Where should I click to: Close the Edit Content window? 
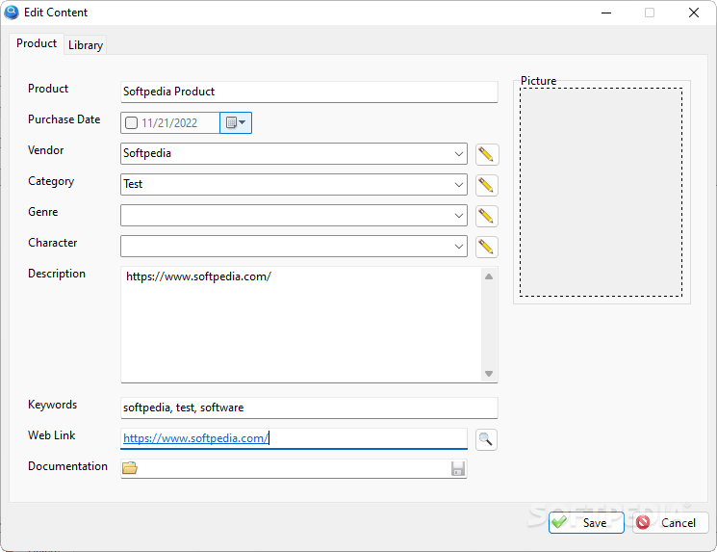694,13
